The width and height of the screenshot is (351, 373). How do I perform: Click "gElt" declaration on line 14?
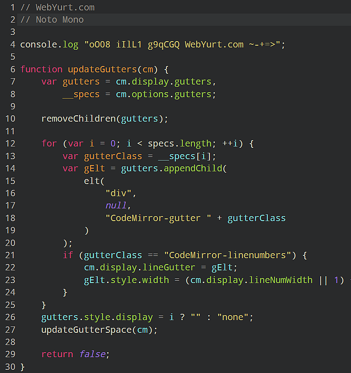pyautogui.click(x=95, y=169)
